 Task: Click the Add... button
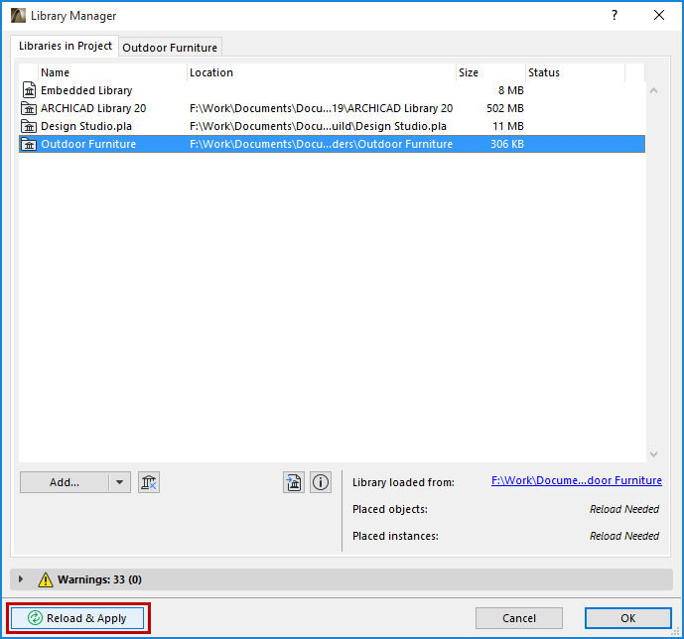click(x=65, y=482)
